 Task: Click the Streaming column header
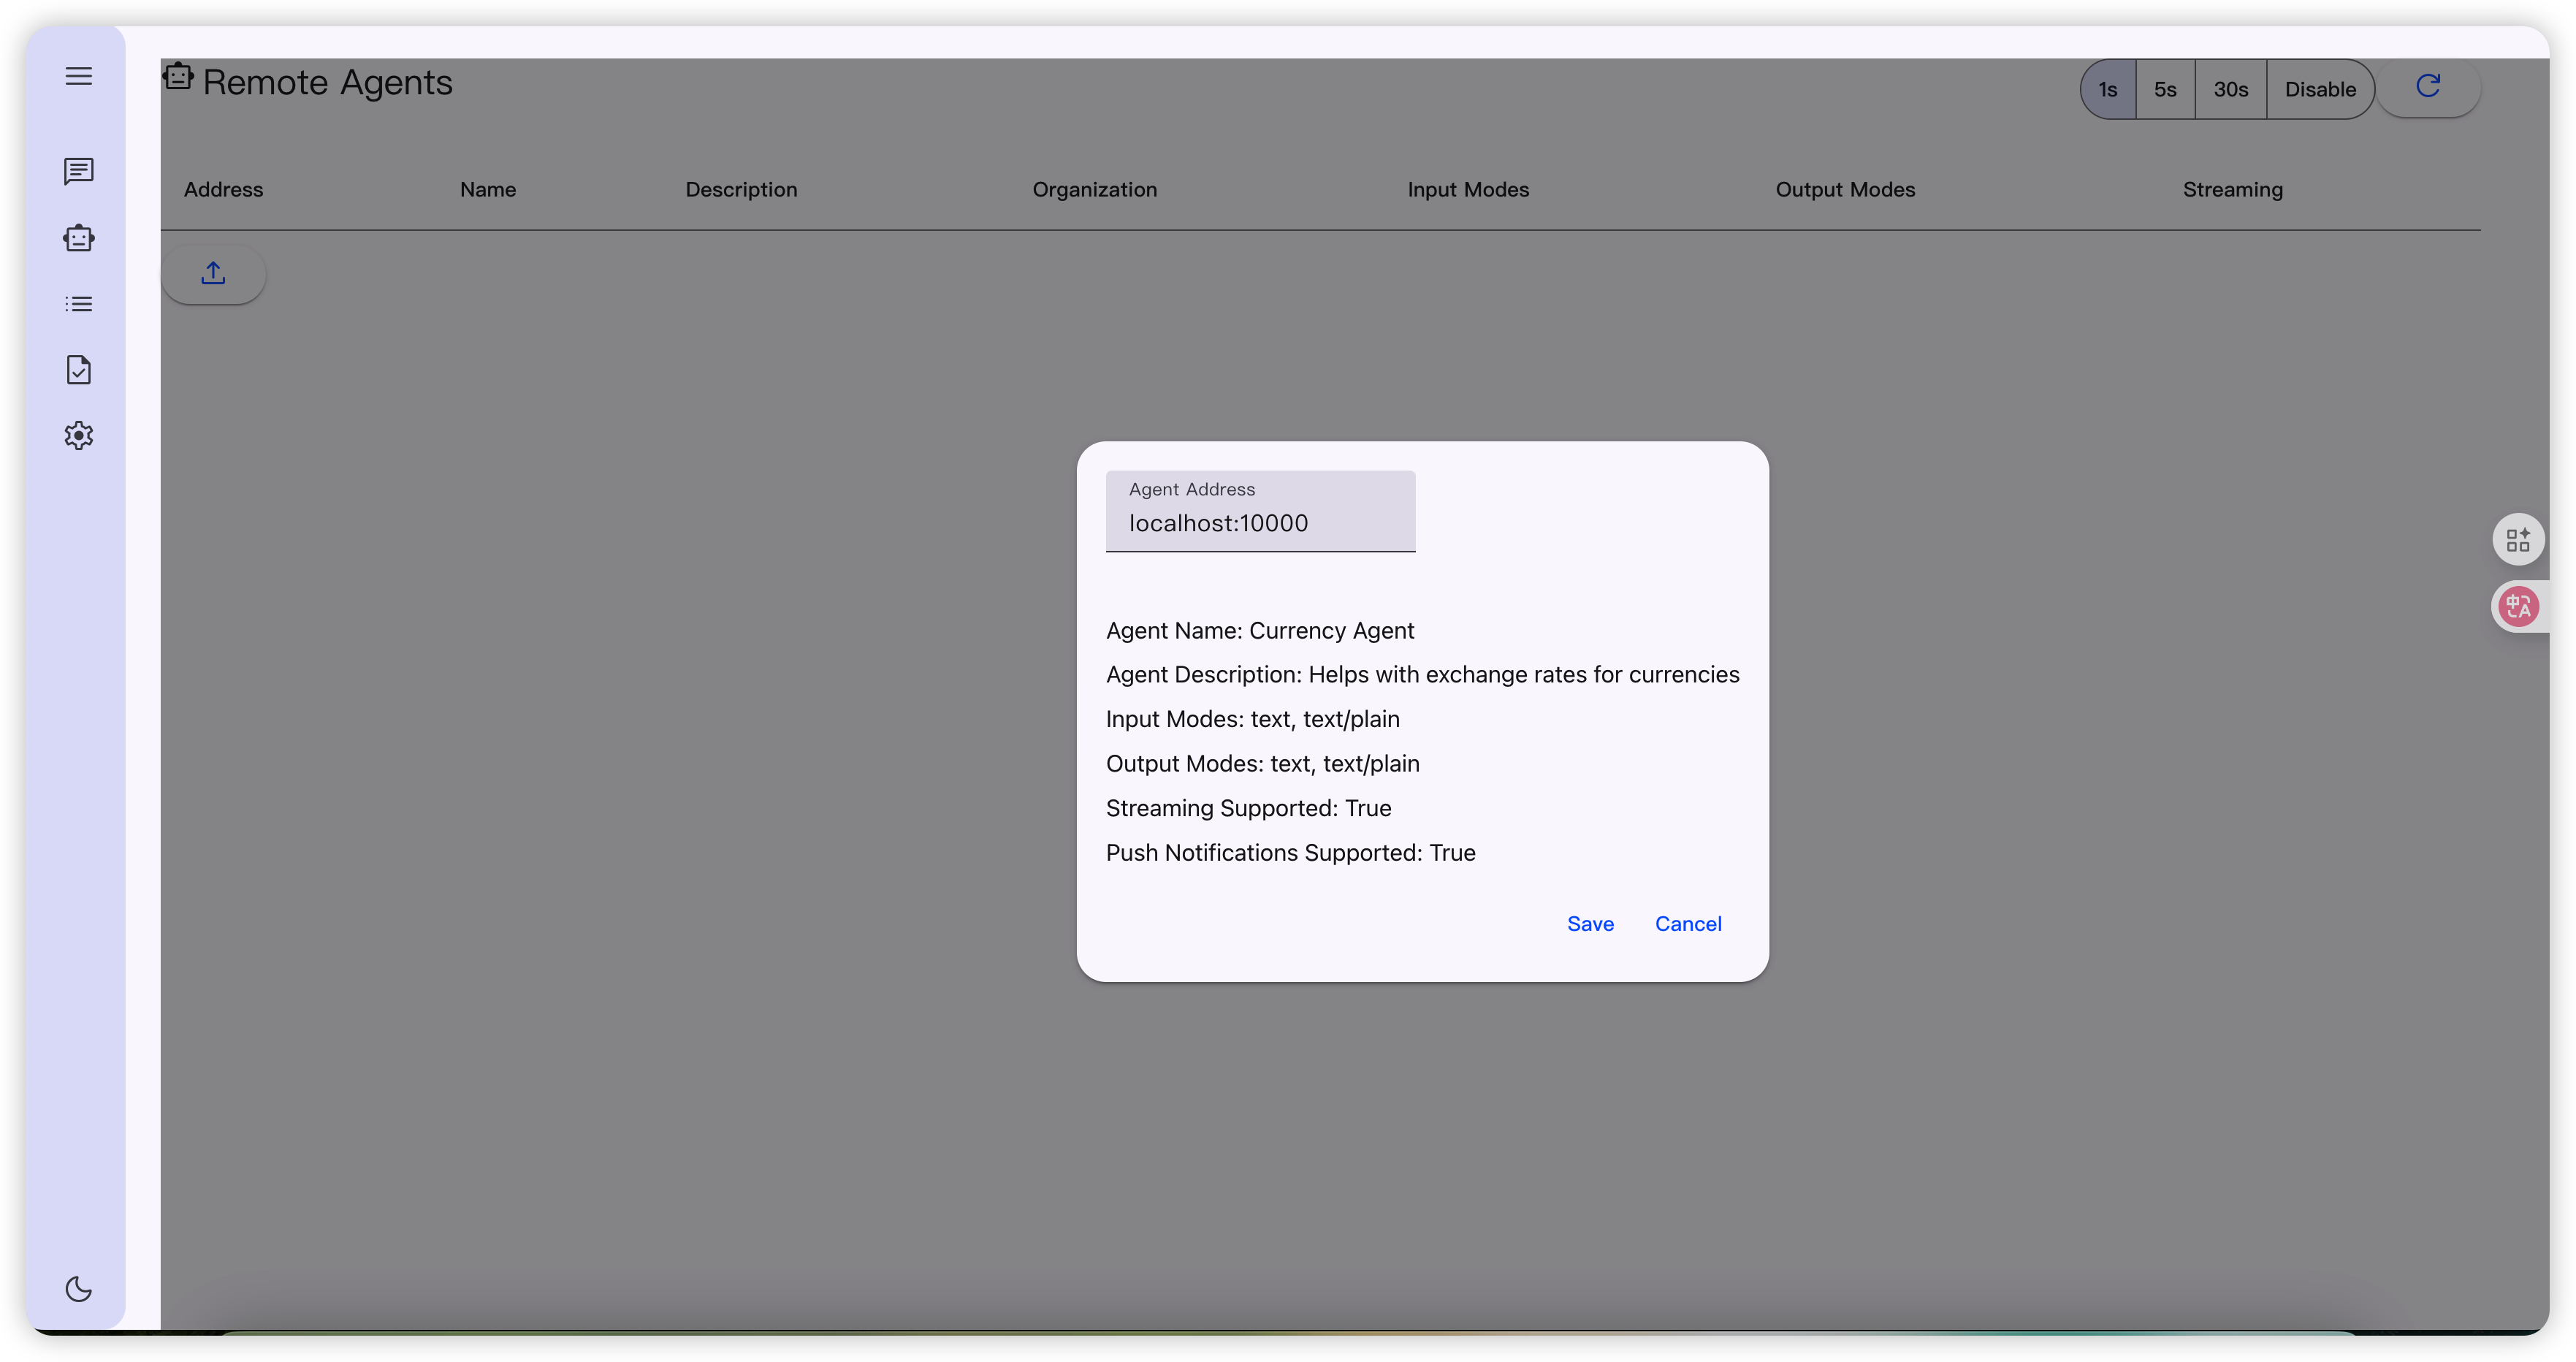coord(2232,190)
